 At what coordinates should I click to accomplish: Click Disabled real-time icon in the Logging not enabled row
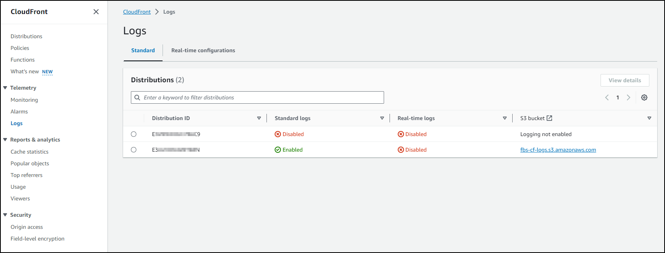click(x=401, y=134)
